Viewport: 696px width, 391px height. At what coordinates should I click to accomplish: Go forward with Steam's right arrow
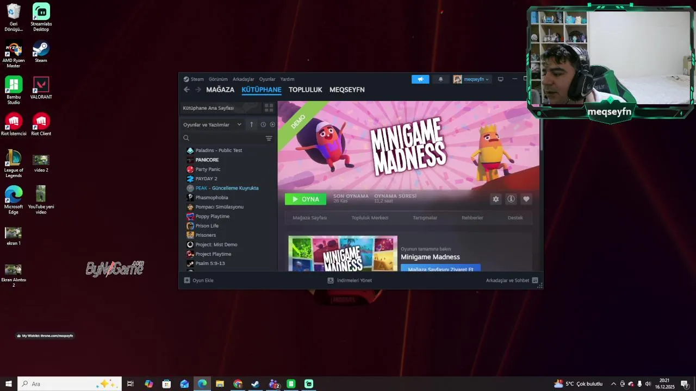coord(198,90)
